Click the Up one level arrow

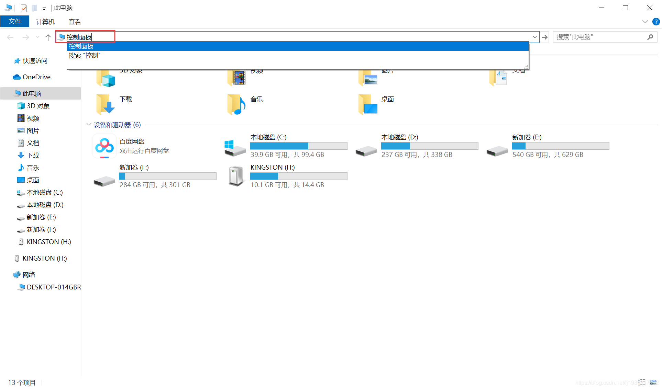pyautogui.click(x=48, y=37)
